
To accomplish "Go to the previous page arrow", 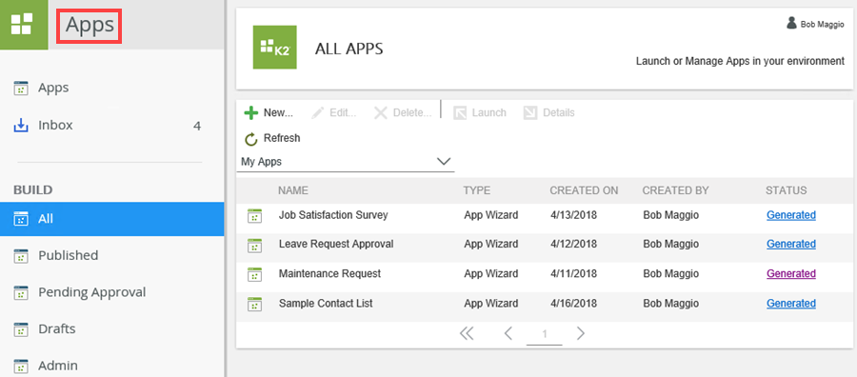I will click(508, 333).
